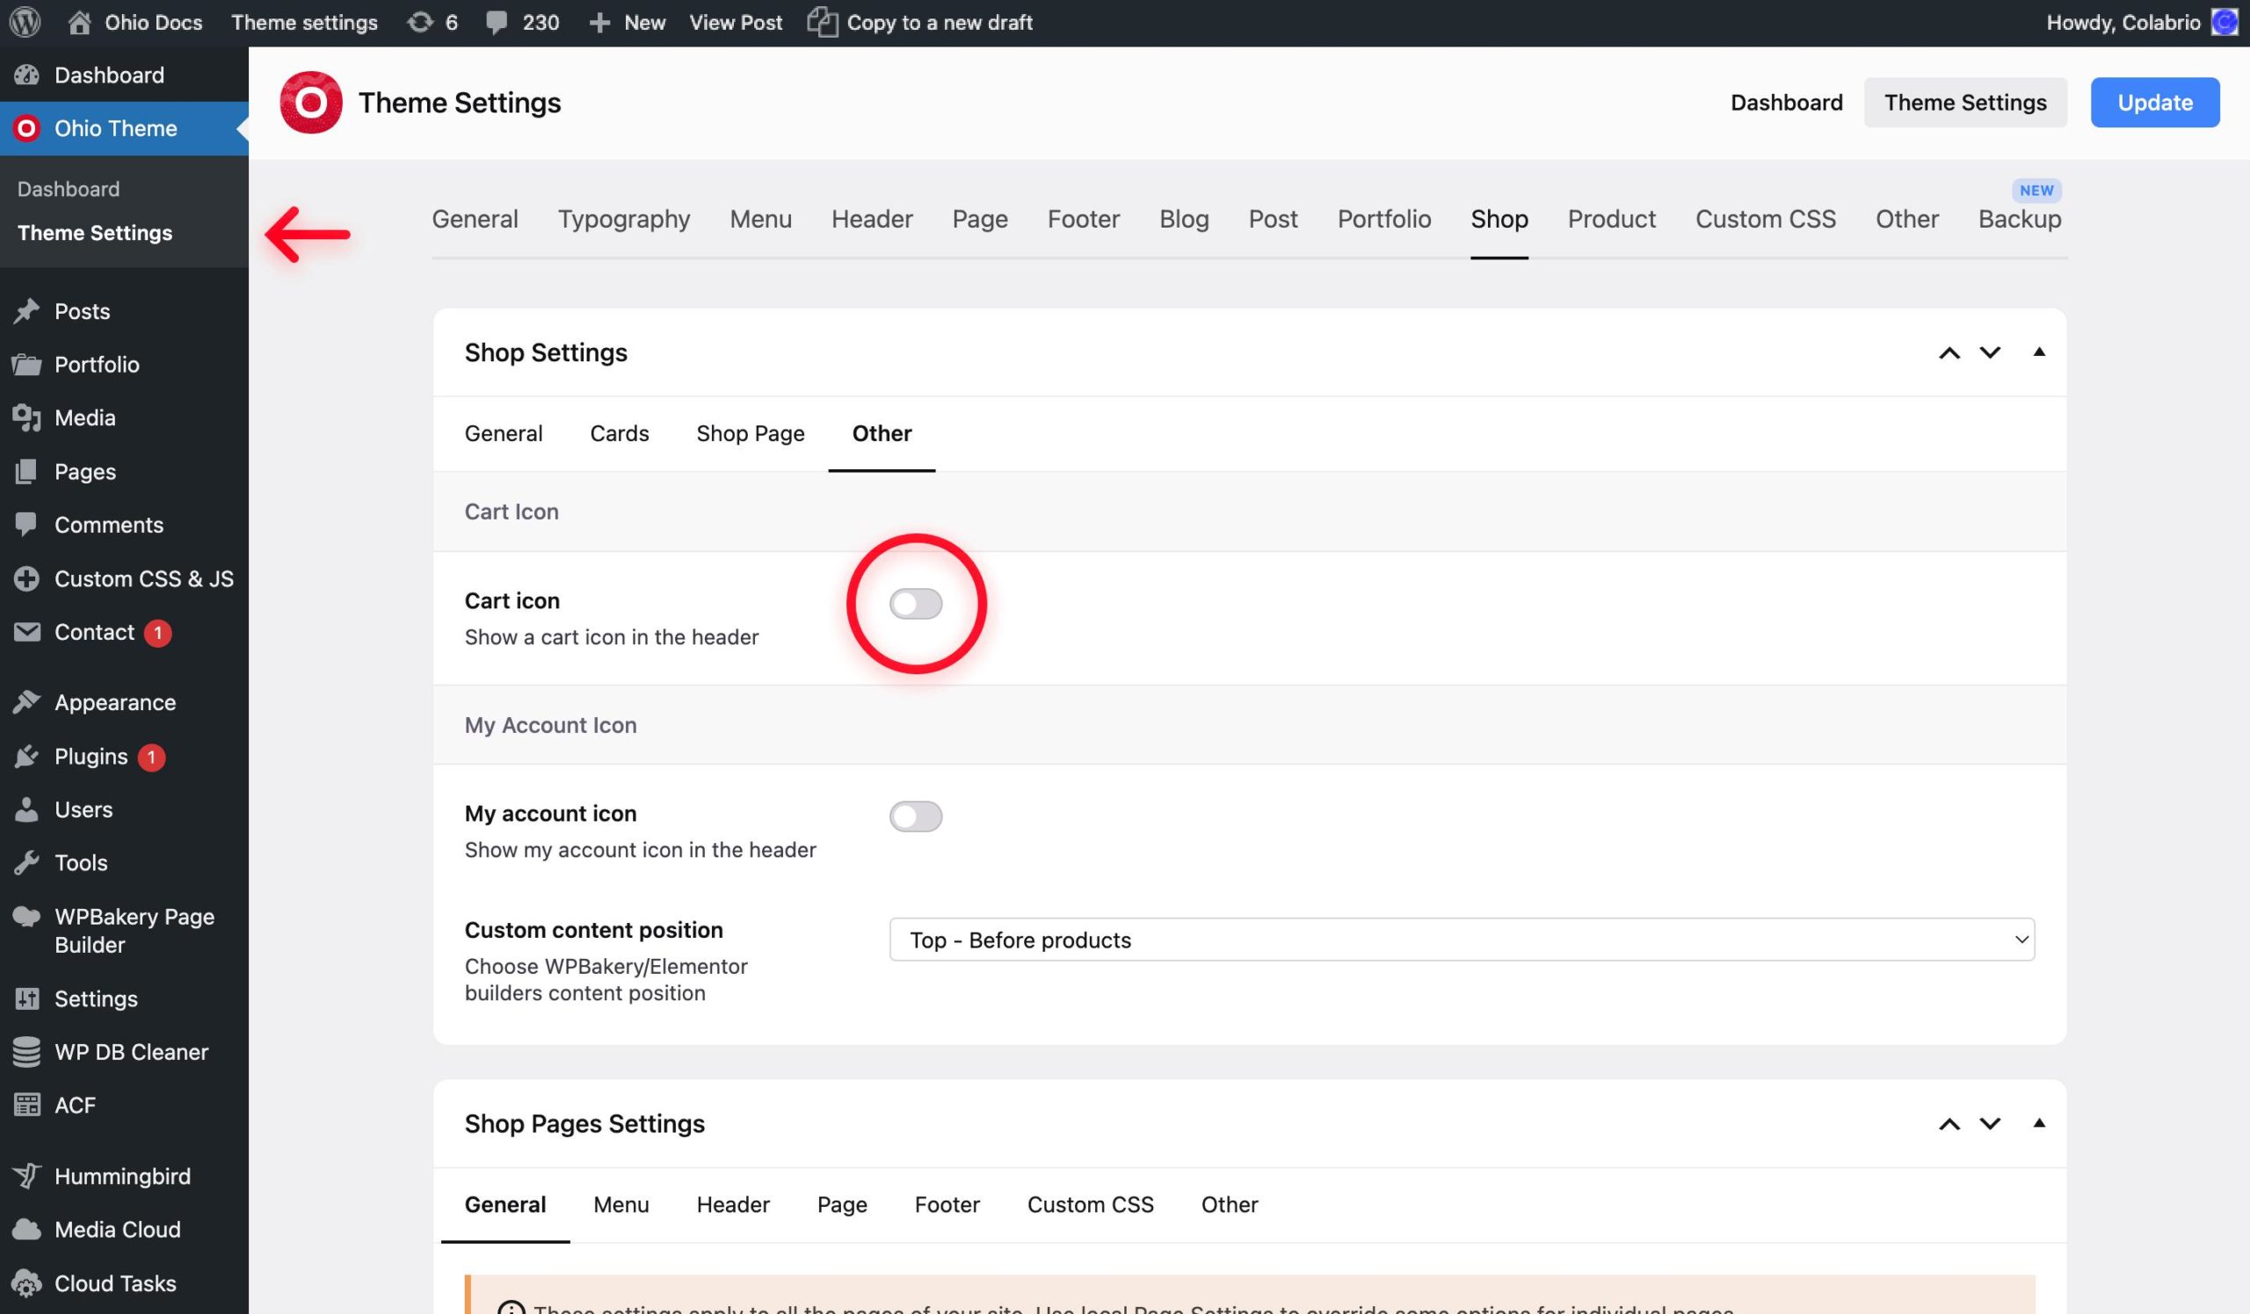Screen dimensions: 2250x1314
Task: Switch to Custom CSS top tab
Action: [x=1765, y=219]
